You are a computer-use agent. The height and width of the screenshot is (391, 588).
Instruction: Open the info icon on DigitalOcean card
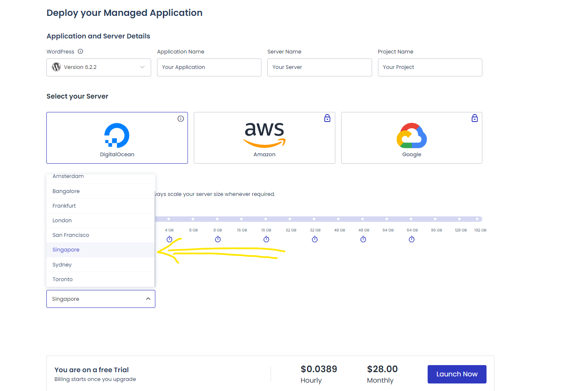pyautogui.click(x=181, y=119)
